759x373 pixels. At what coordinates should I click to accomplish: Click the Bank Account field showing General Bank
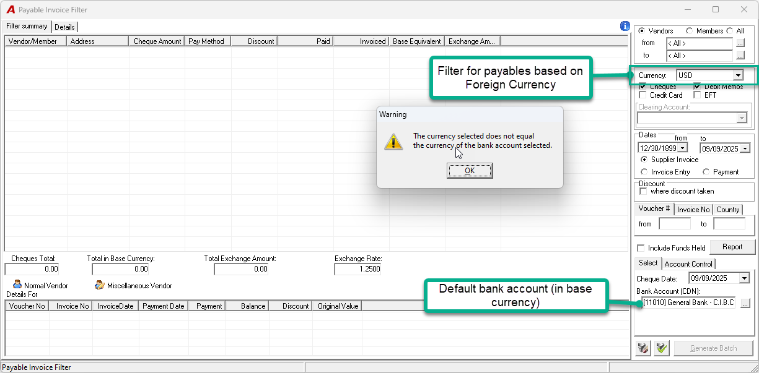tap(687, 303)
